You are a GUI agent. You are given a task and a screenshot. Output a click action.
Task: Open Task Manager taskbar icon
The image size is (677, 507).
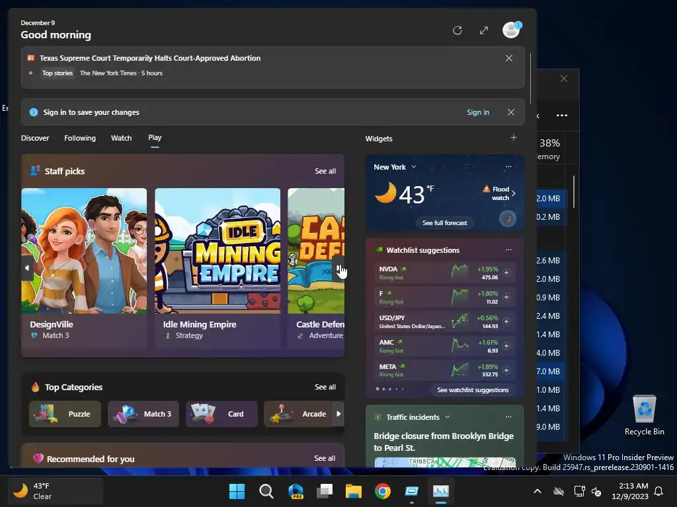coord(441,491)
